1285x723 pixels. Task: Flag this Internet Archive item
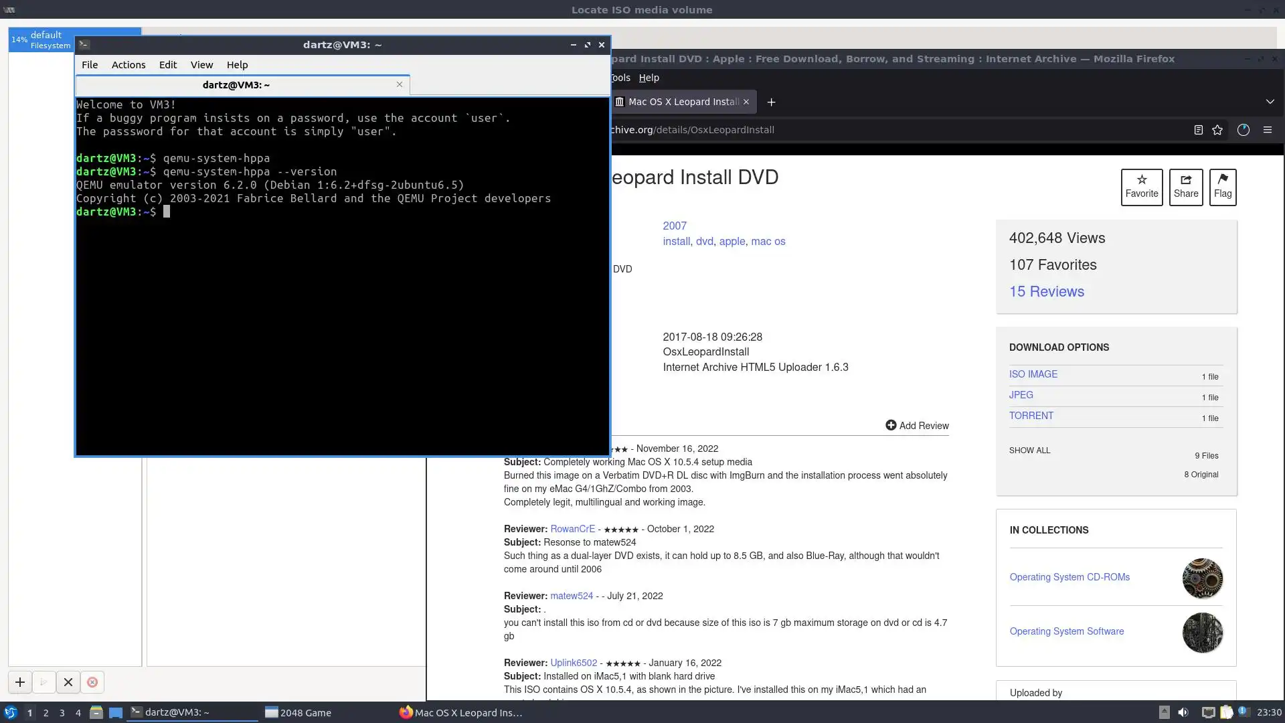(x=1222, y=187)
